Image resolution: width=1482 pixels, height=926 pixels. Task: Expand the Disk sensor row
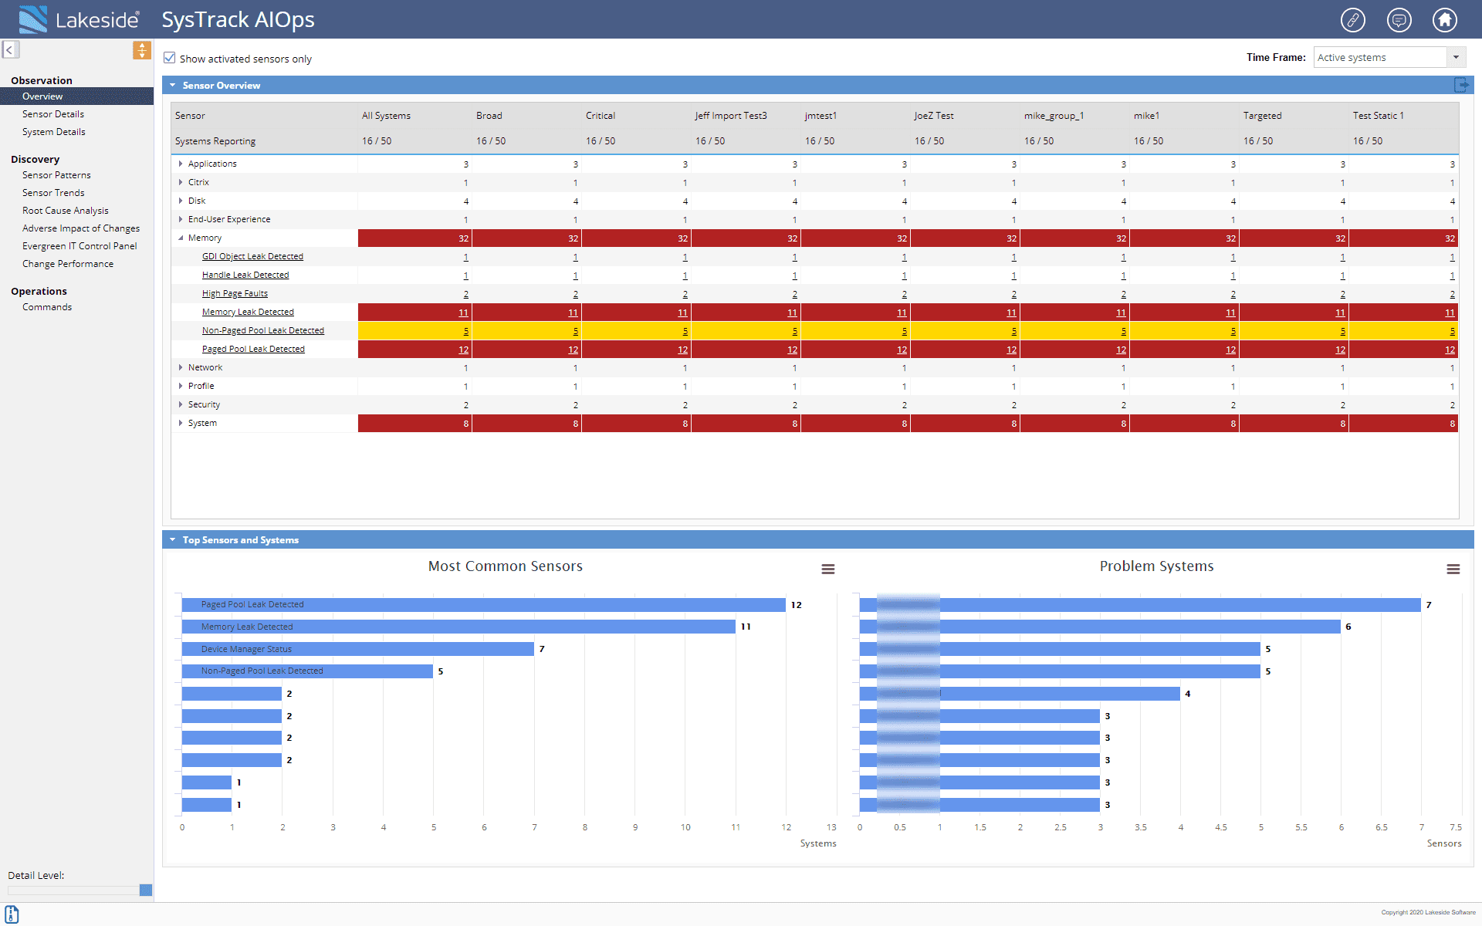click(x=181, y=201)
